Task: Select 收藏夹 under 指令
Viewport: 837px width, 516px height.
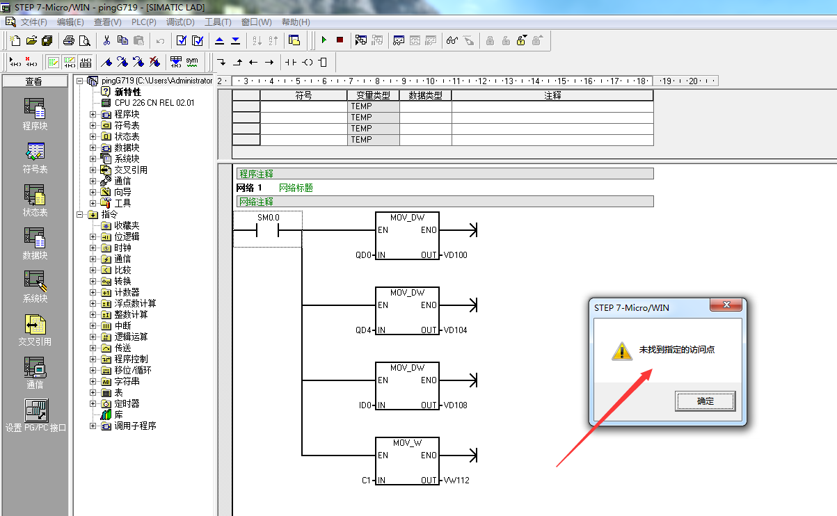Action: click(127, 225)
